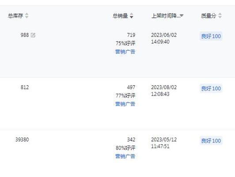
Task: Select the 80%好评 rating text
Action: click(x=125, y=148)
